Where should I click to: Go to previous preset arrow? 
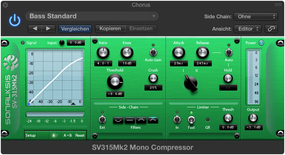(x=35, y=29)
